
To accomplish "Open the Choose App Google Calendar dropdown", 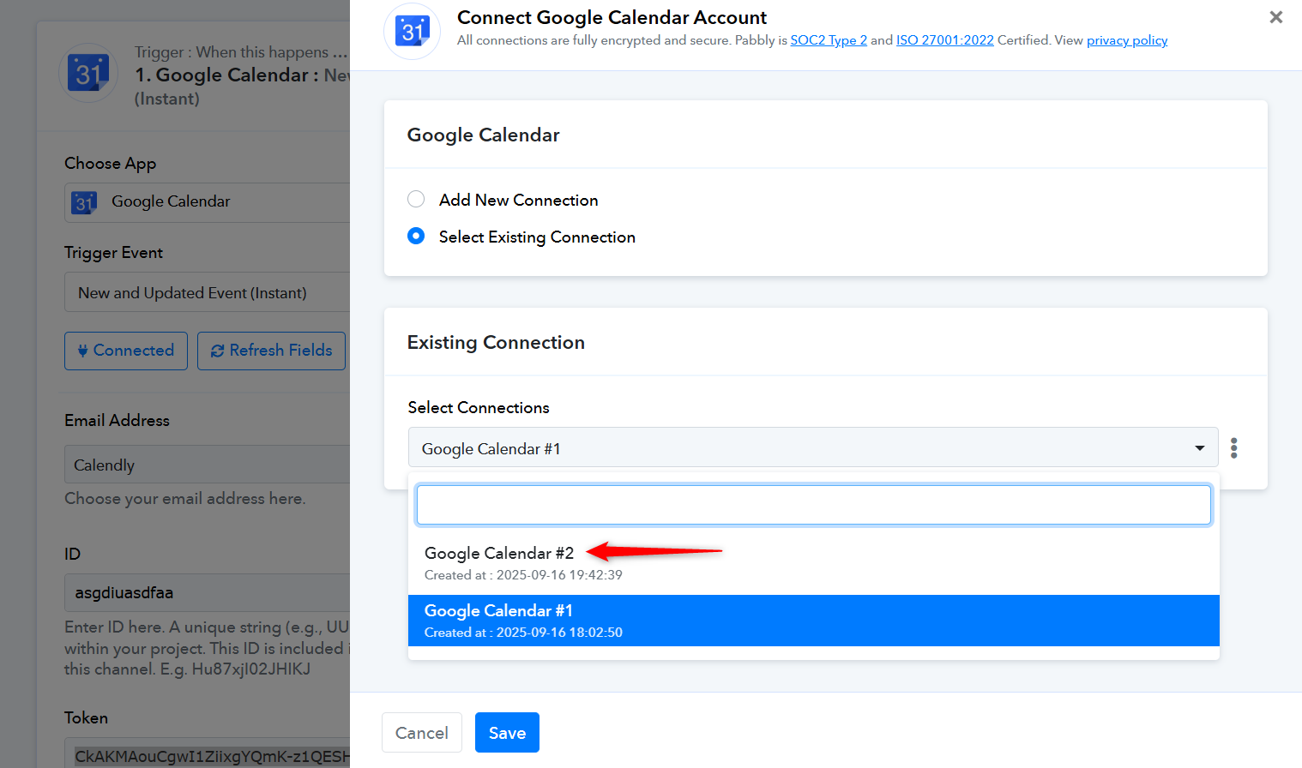I will (x=207, y=202).
